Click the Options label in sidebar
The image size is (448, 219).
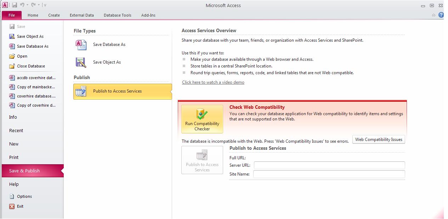(24, 196)
